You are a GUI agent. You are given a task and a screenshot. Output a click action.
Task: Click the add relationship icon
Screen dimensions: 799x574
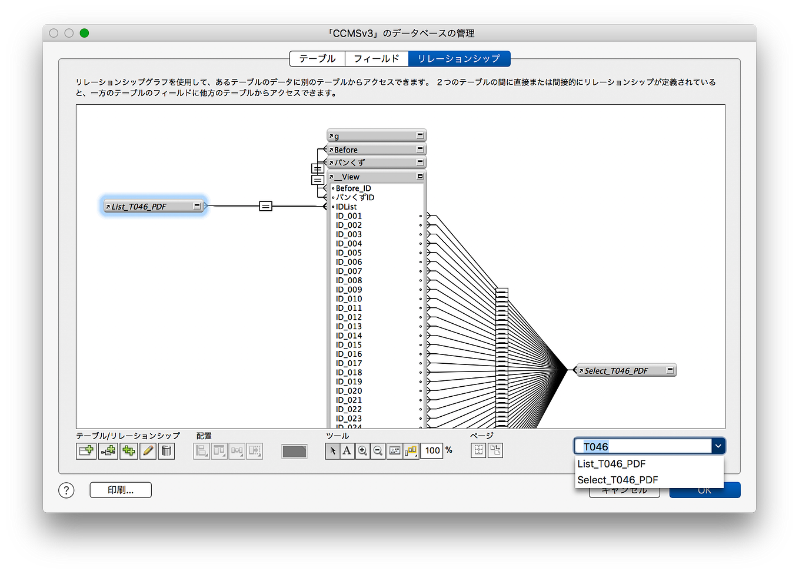click(109, 450)
